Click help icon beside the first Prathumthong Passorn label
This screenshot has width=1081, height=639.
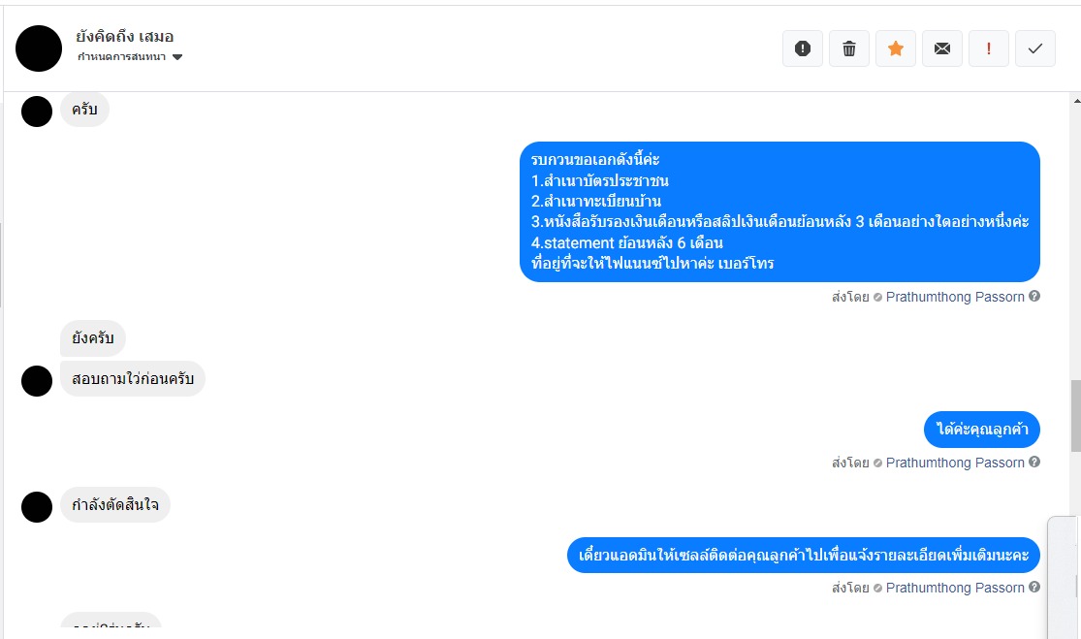[1034, 297]
